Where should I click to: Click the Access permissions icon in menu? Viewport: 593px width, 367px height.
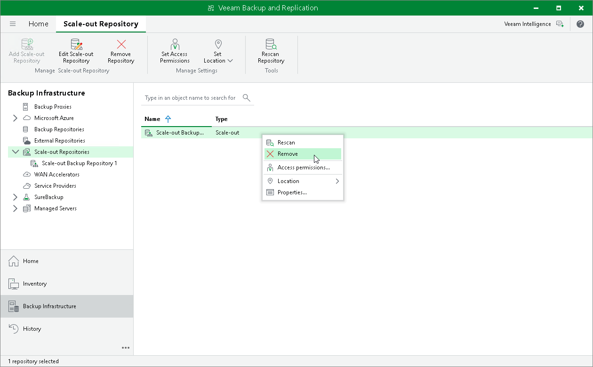tap(270, 168)
